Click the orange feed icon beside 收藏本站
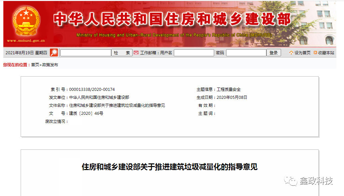The image size is (344, 196). [x=315, y=53]
